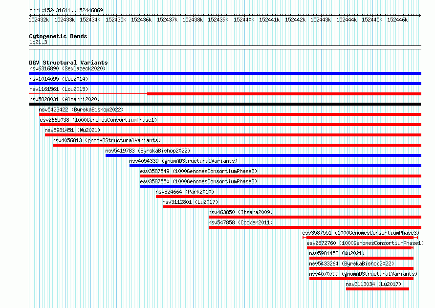This screenshot has width=435, height=308.
Task: Click the esv2665038 (1000GenomesConsortiumPhase1) label
Action: click(98, 120)
